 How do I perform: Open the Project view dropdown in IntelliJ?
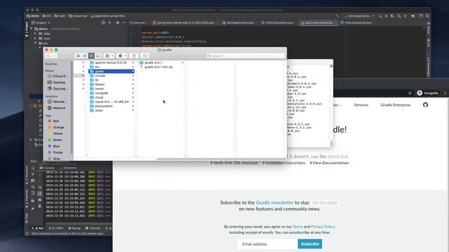tap(41, 22)
